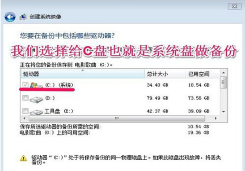
Task: Go back using the blue arrow button
Action: pyautogui.click(x=10, y=17)
